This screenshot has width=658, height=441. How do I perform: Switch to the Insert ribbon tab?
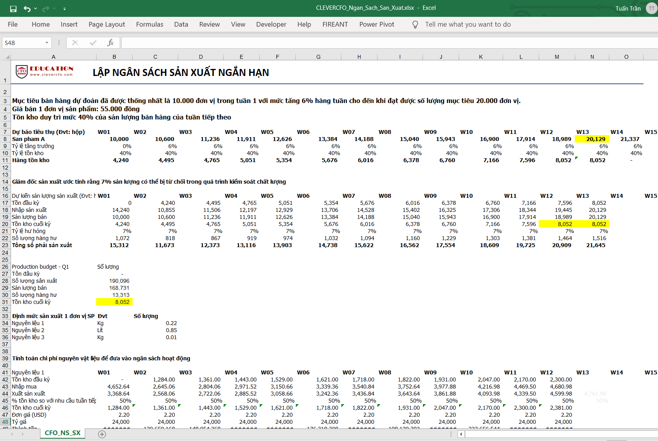click(x=69, y=24)
